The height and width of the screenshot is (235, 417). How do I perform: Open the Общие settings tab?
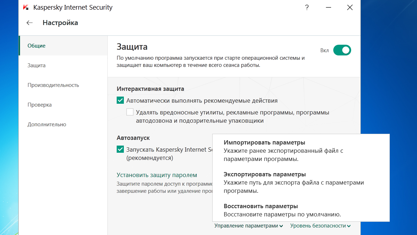click(x=37, y=46)
